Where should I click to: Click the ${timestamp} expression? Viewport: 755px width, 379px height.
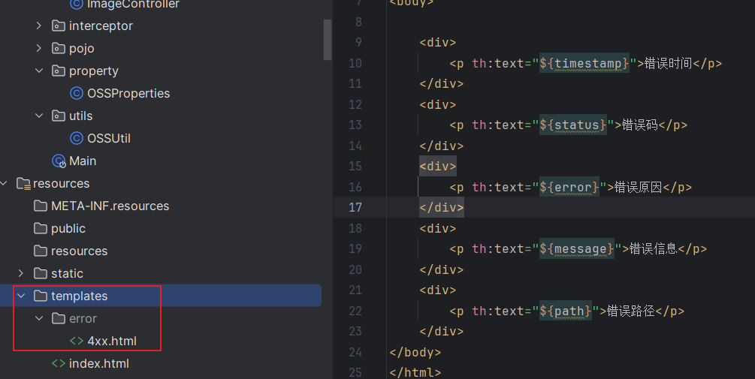pyautogui.click(x=584, y=63)
